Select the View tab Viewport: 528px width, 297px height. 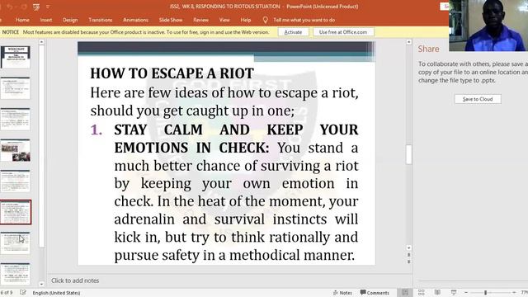(x=224, y=20)
